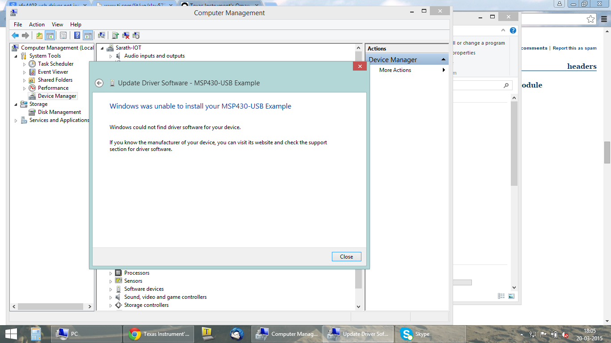Click Close button in Update Driver dialog
Screen dimensions: 611x343
point(346,257)
